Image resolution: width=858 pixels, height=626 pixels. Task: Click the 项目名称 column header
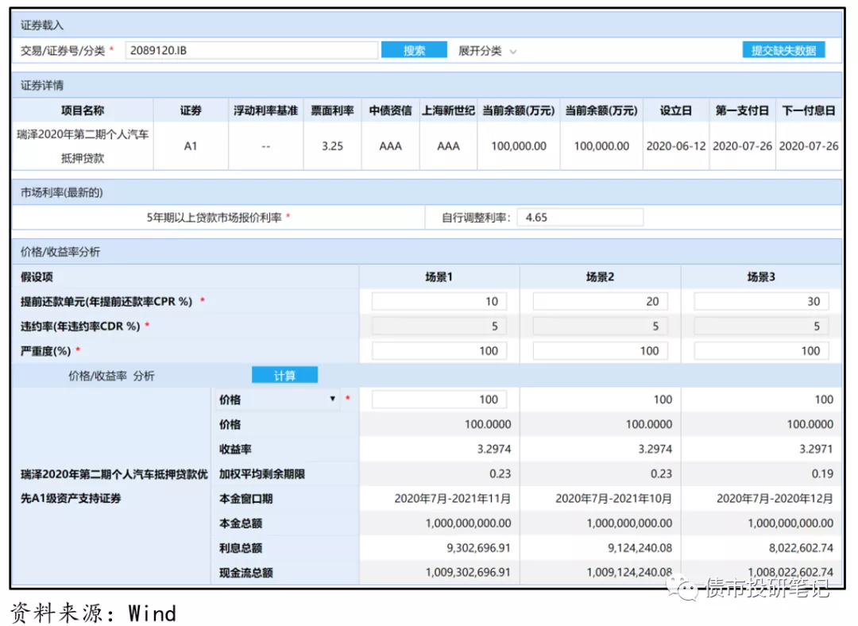(x=83, y=110)
